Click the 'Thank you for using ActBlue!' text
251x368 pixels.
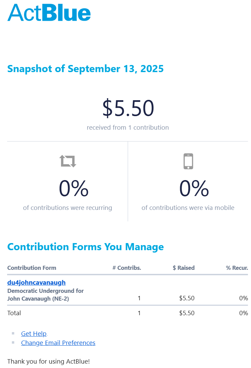pos(48,361)
